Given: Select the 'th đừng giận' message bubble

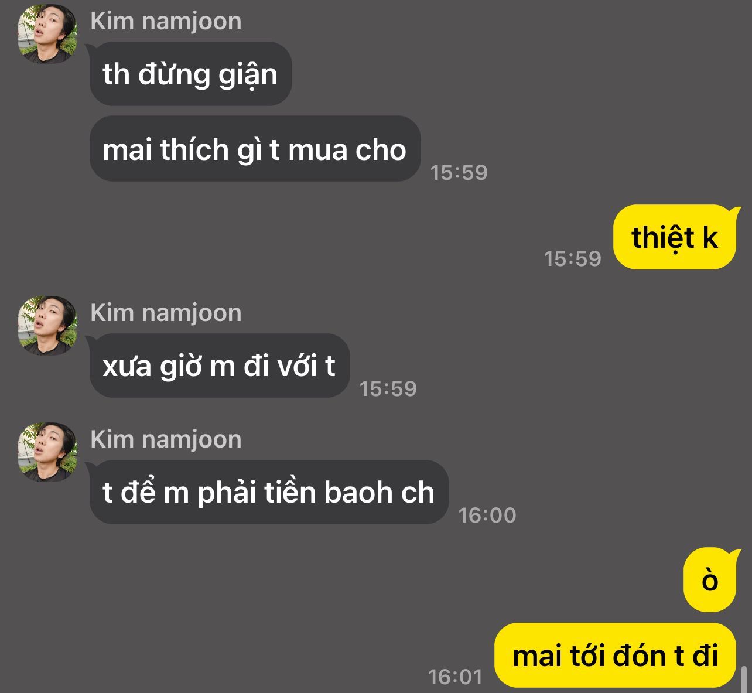Looking at the screenshot, I should pyautogui.click(x=190, y=74).
